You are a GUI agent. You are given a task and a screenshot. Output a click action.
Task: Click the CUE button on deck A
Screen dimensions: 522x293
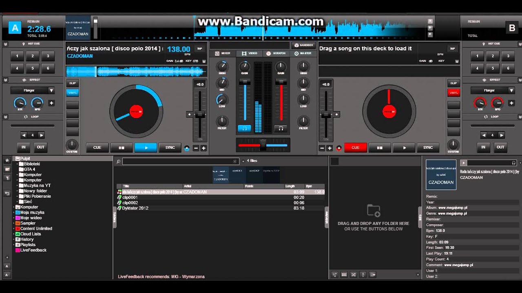point(97,148)
